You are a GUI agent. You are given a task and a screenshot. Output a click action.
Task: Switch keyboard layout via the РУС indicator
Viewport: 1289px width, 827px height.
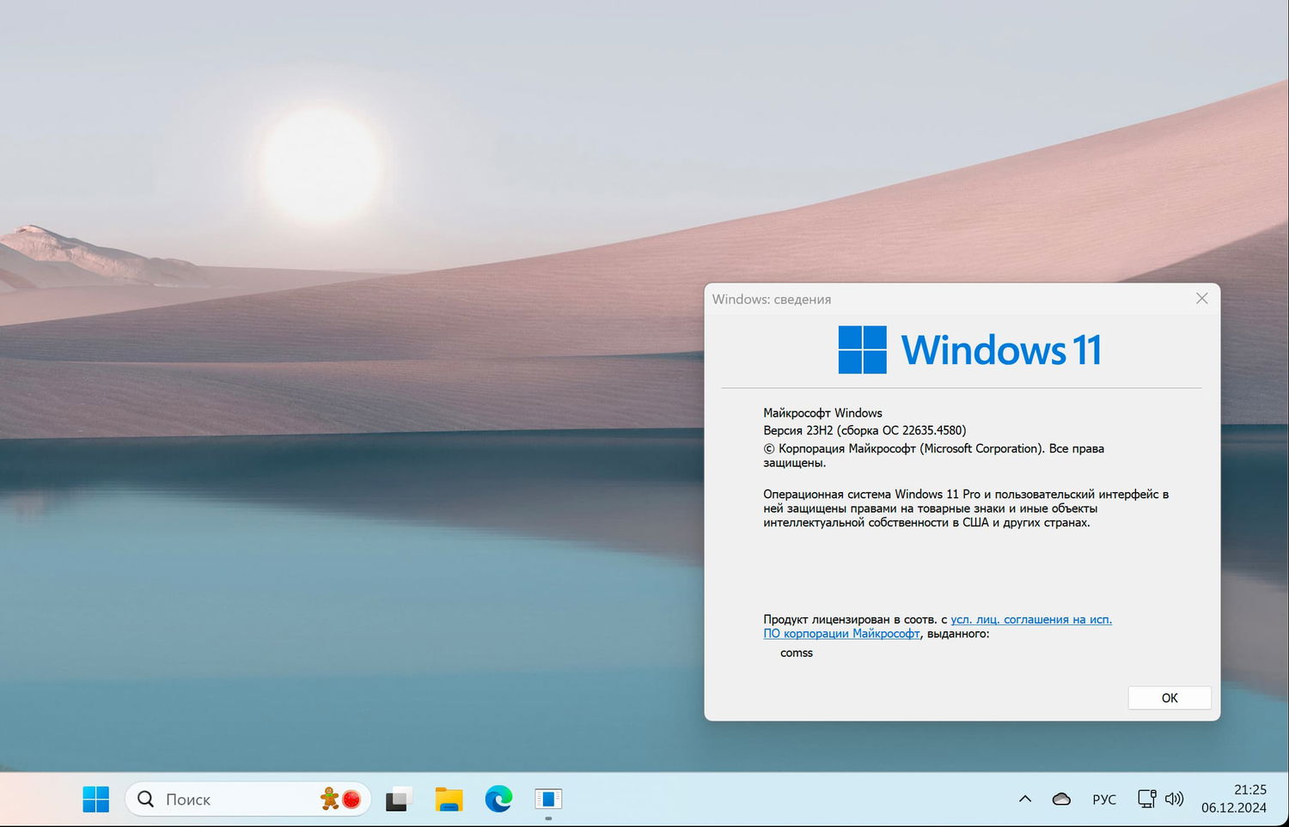[x=1104, y=799]
